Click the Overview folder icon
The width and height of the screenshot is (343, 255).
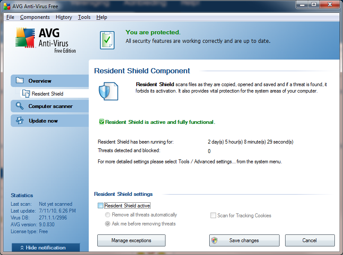(20, 81)
